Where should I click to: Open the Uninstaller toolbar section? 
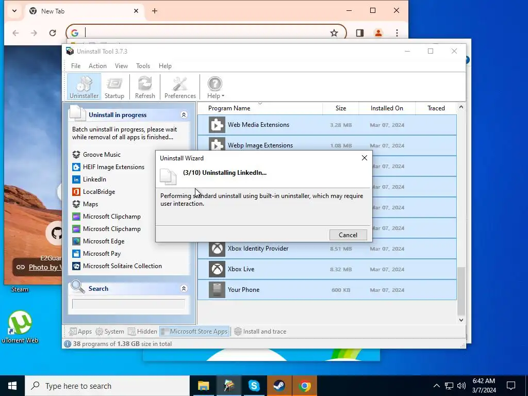(x=84, y=87)
